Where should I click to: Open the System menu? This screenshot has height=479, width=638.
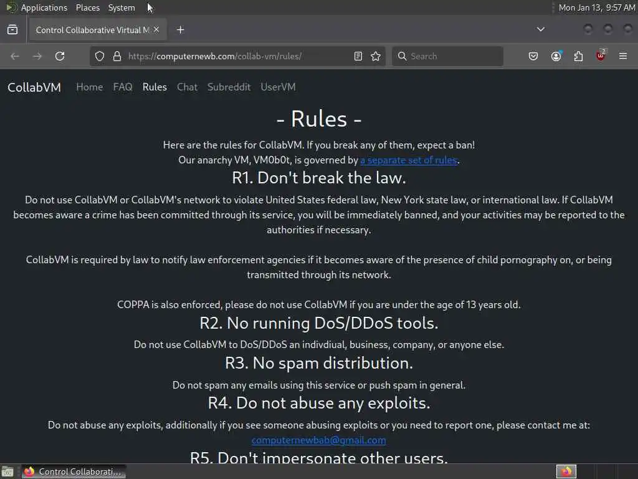[x=121, y=7]
